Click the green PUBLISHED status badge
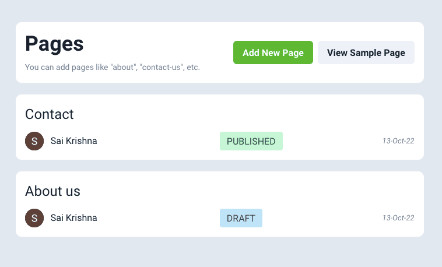The width and height of the screenshot is (442, 267). (x=251, y=141)
